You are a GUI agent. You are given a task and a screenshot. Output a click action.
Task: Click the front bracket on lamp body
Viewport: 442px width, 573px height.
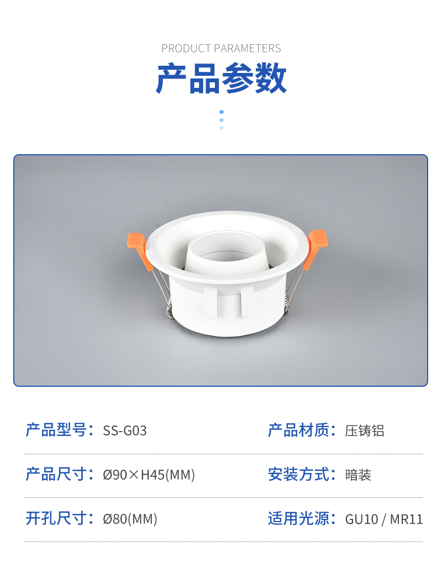[229, 302]
